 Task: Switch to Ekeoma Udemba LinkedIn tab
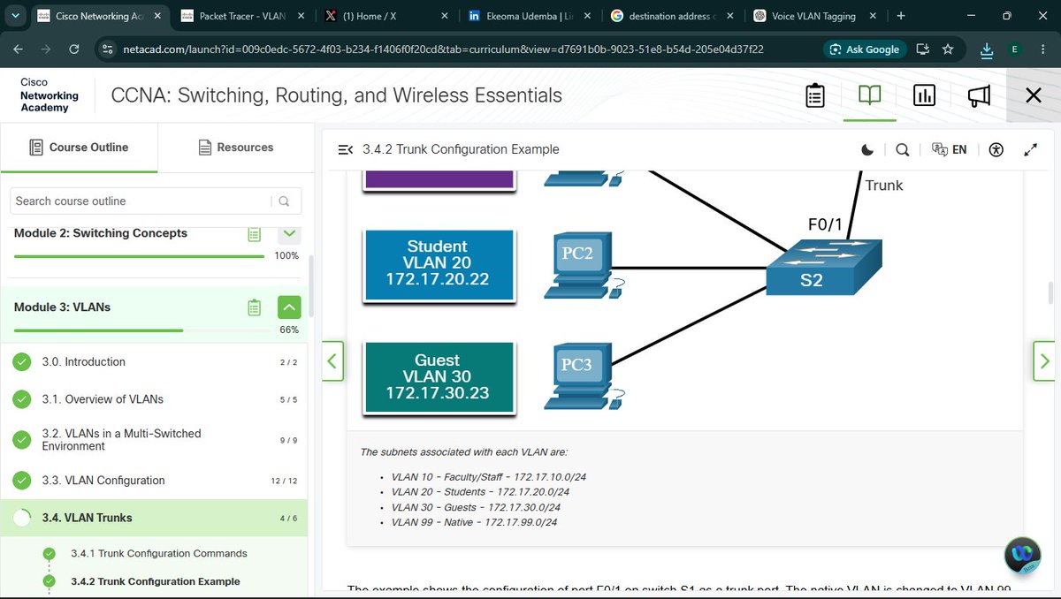[529, 16]
